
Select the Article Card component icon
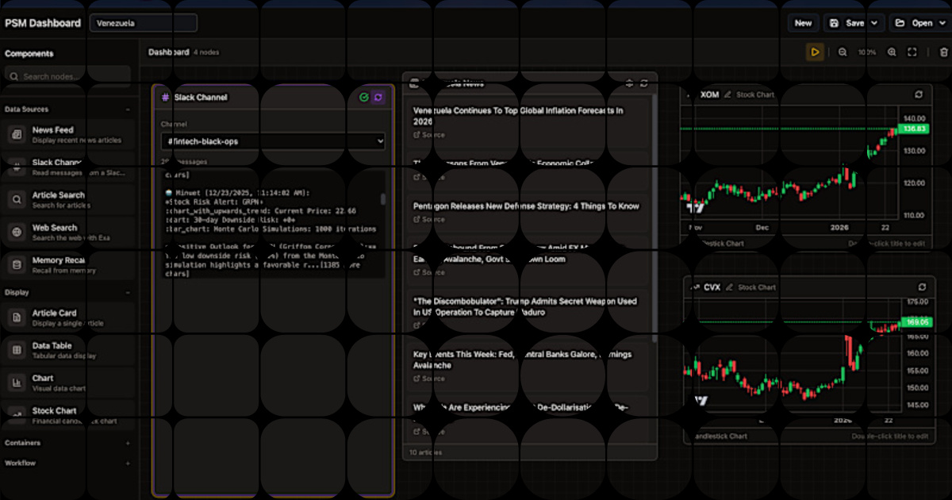click(x=16, y=317)
